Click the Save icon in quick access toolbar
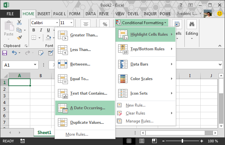Screen dimensions: 225x145 coord(5,53)
